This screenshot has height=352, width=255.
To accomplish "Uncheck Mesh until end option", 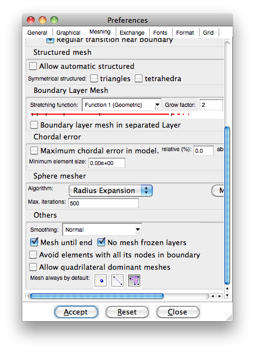I will [x=34, y=242].
